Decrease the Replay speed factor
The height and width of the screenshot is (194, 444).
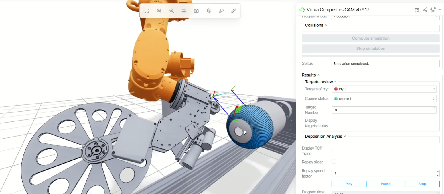coord(438,175)
